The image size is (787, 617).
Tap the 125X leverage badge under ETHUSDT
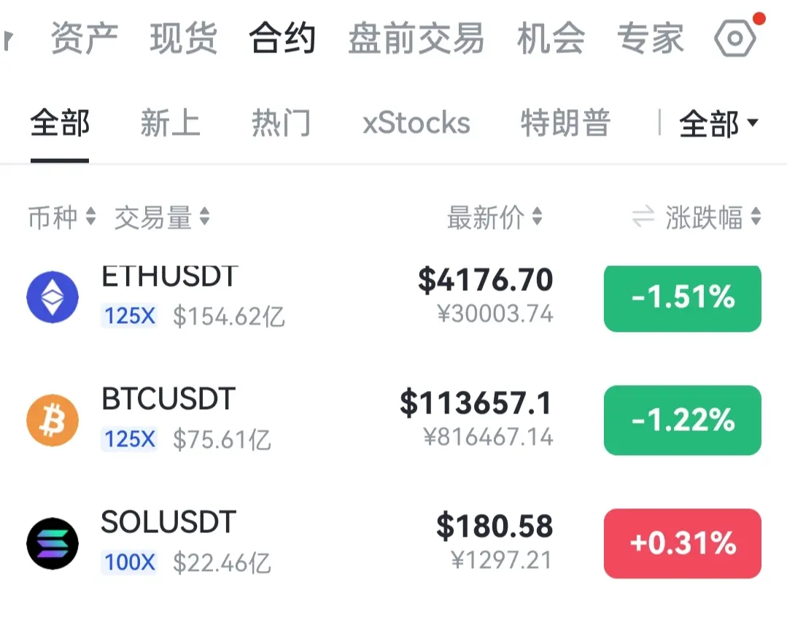[130, 317]
